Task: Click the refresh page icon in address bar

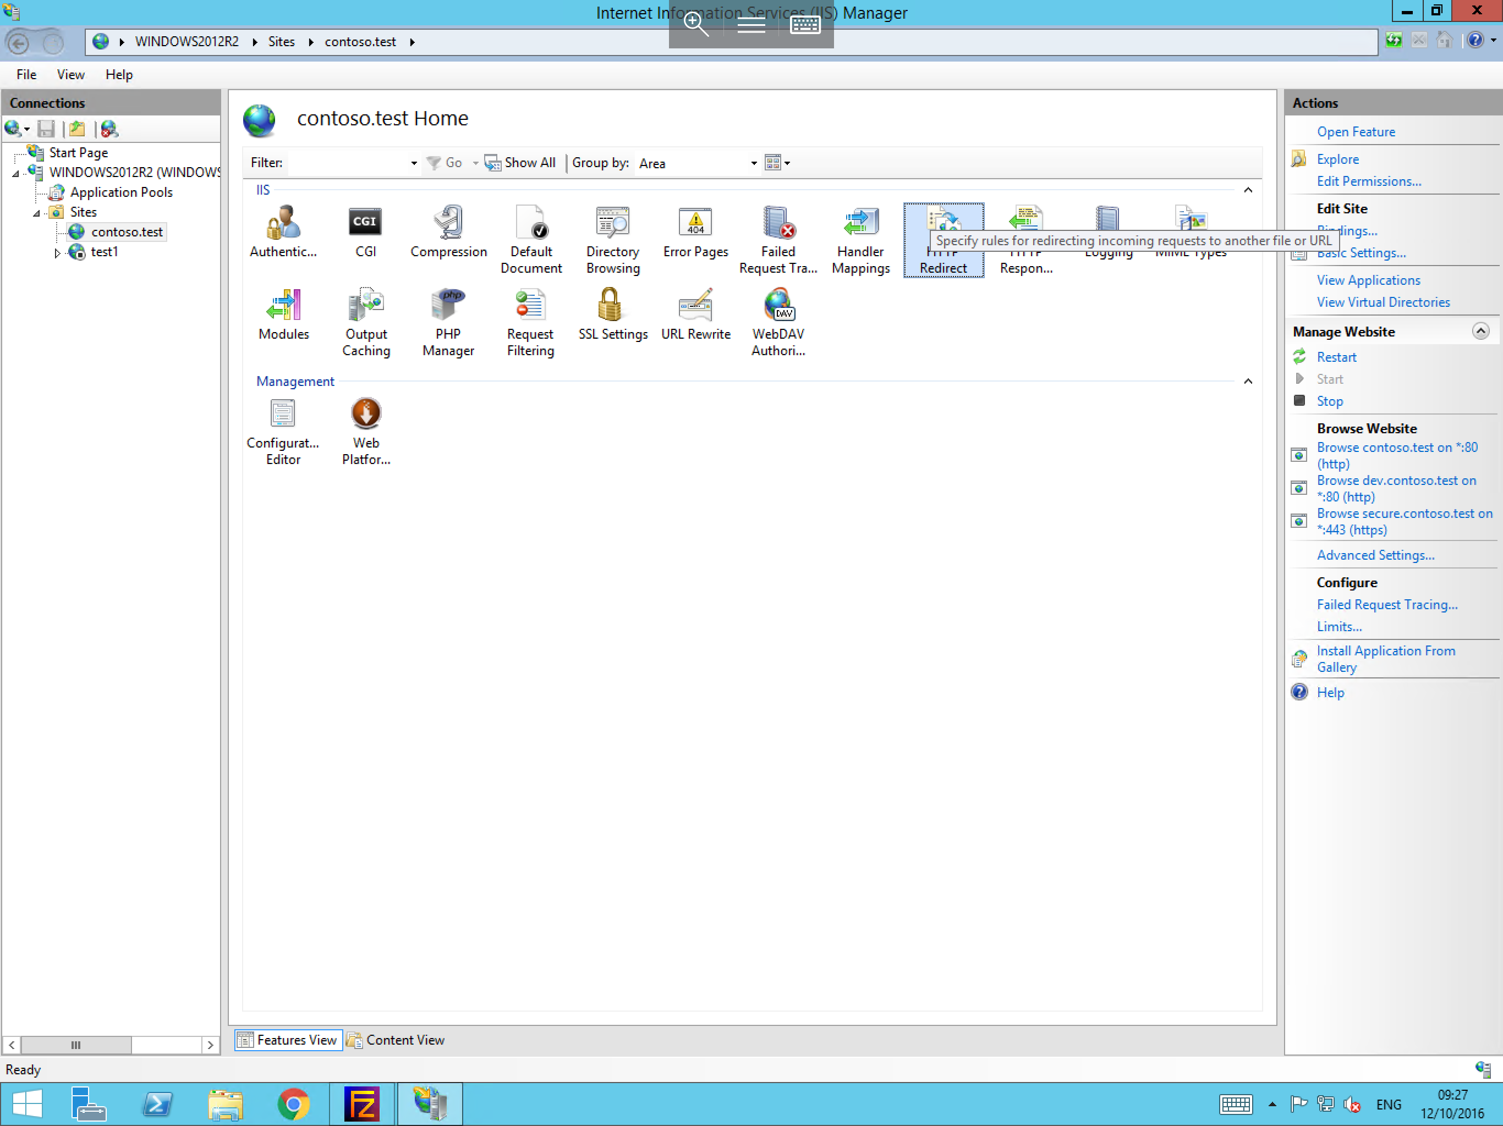Action: 1394,41
